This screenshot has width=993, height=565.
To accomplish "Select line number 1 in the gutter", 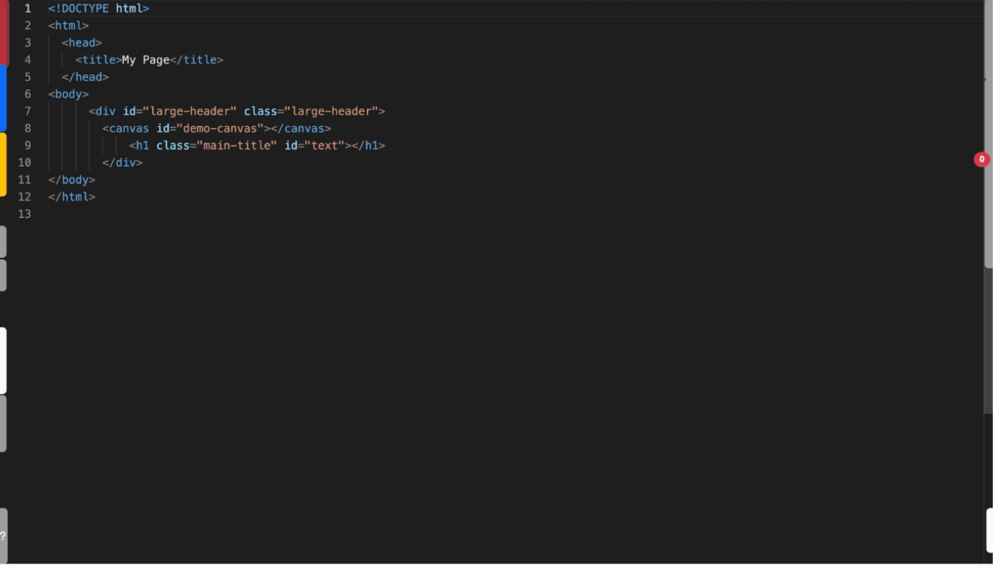I will [27, 9].
